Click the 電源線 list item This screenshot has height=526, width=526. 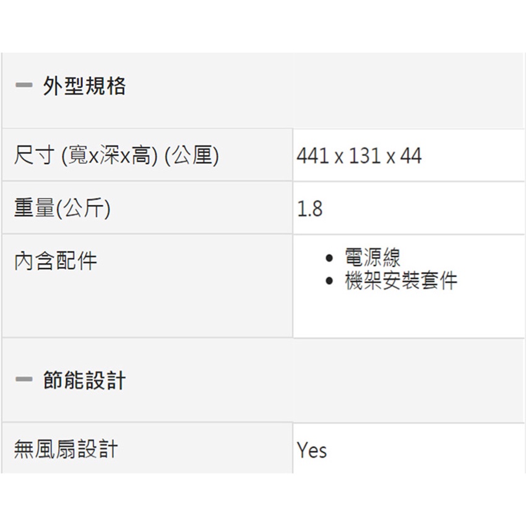[373, 257]
